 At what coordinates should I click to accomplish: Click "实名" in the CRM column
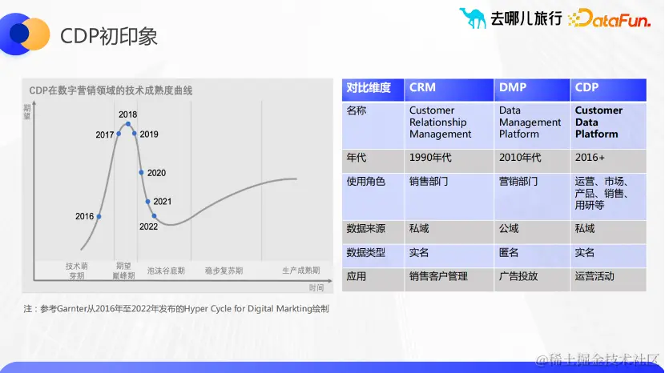click(x=419, y=253)
